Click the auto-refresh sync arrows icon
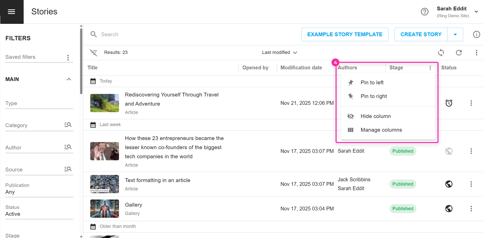The height and width of the screenshot is (238, 483). tap(441, 53)
